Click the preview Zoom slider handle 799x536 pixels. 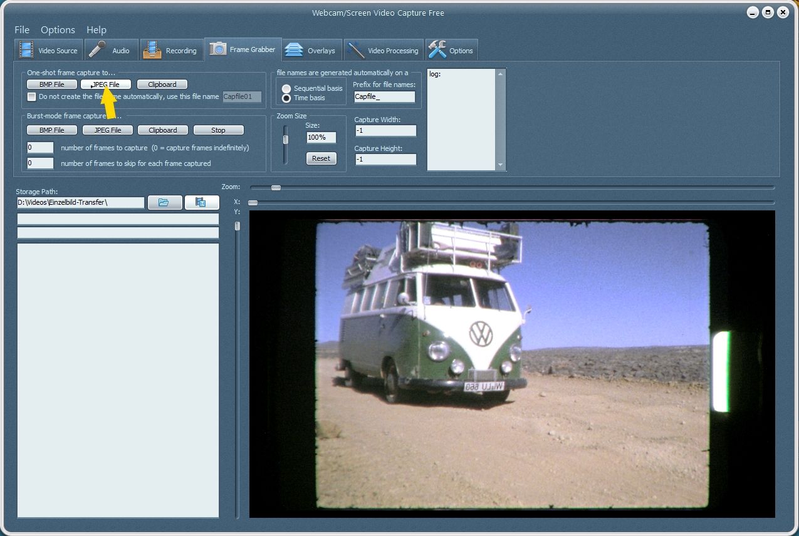[x=276, y=187]
